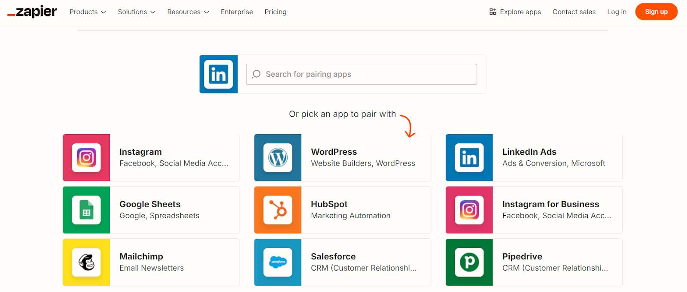Viewport: 687px width, 292px height.
Task: Click the Instagram for Business icon
Action: click(x=469, y=210)
